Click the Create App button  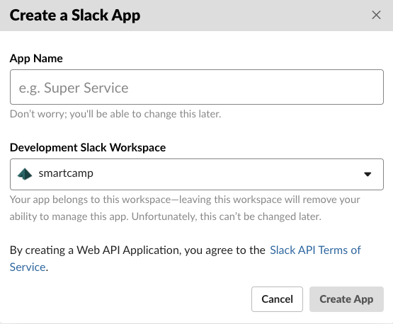coord(346,299)
